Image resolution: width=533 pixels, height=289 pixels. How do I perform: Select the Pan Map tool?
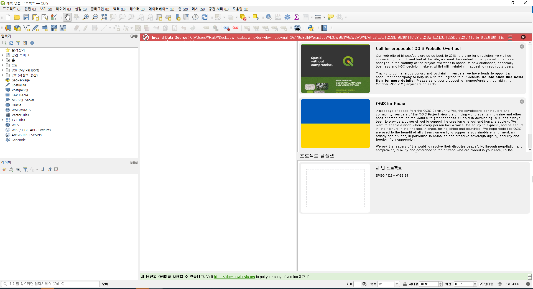click(x=67, y=17)
